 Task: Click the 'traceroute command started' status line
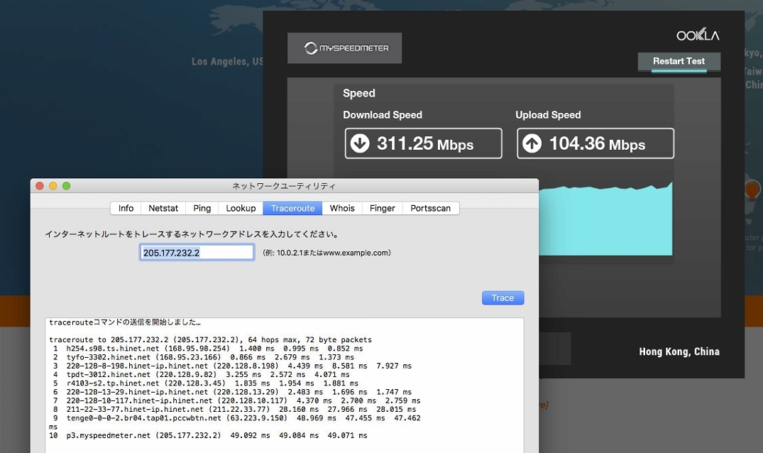tap(125, 322)
